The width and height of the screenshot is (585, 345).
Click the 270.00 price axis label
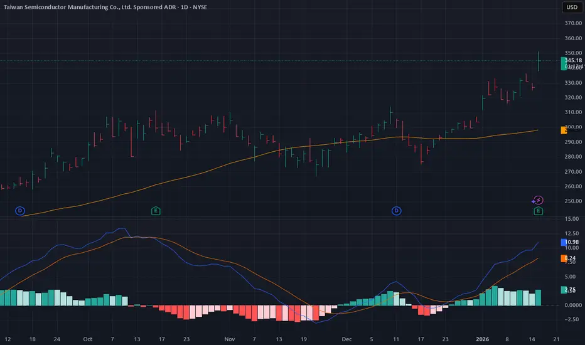(x=573, y=172)
